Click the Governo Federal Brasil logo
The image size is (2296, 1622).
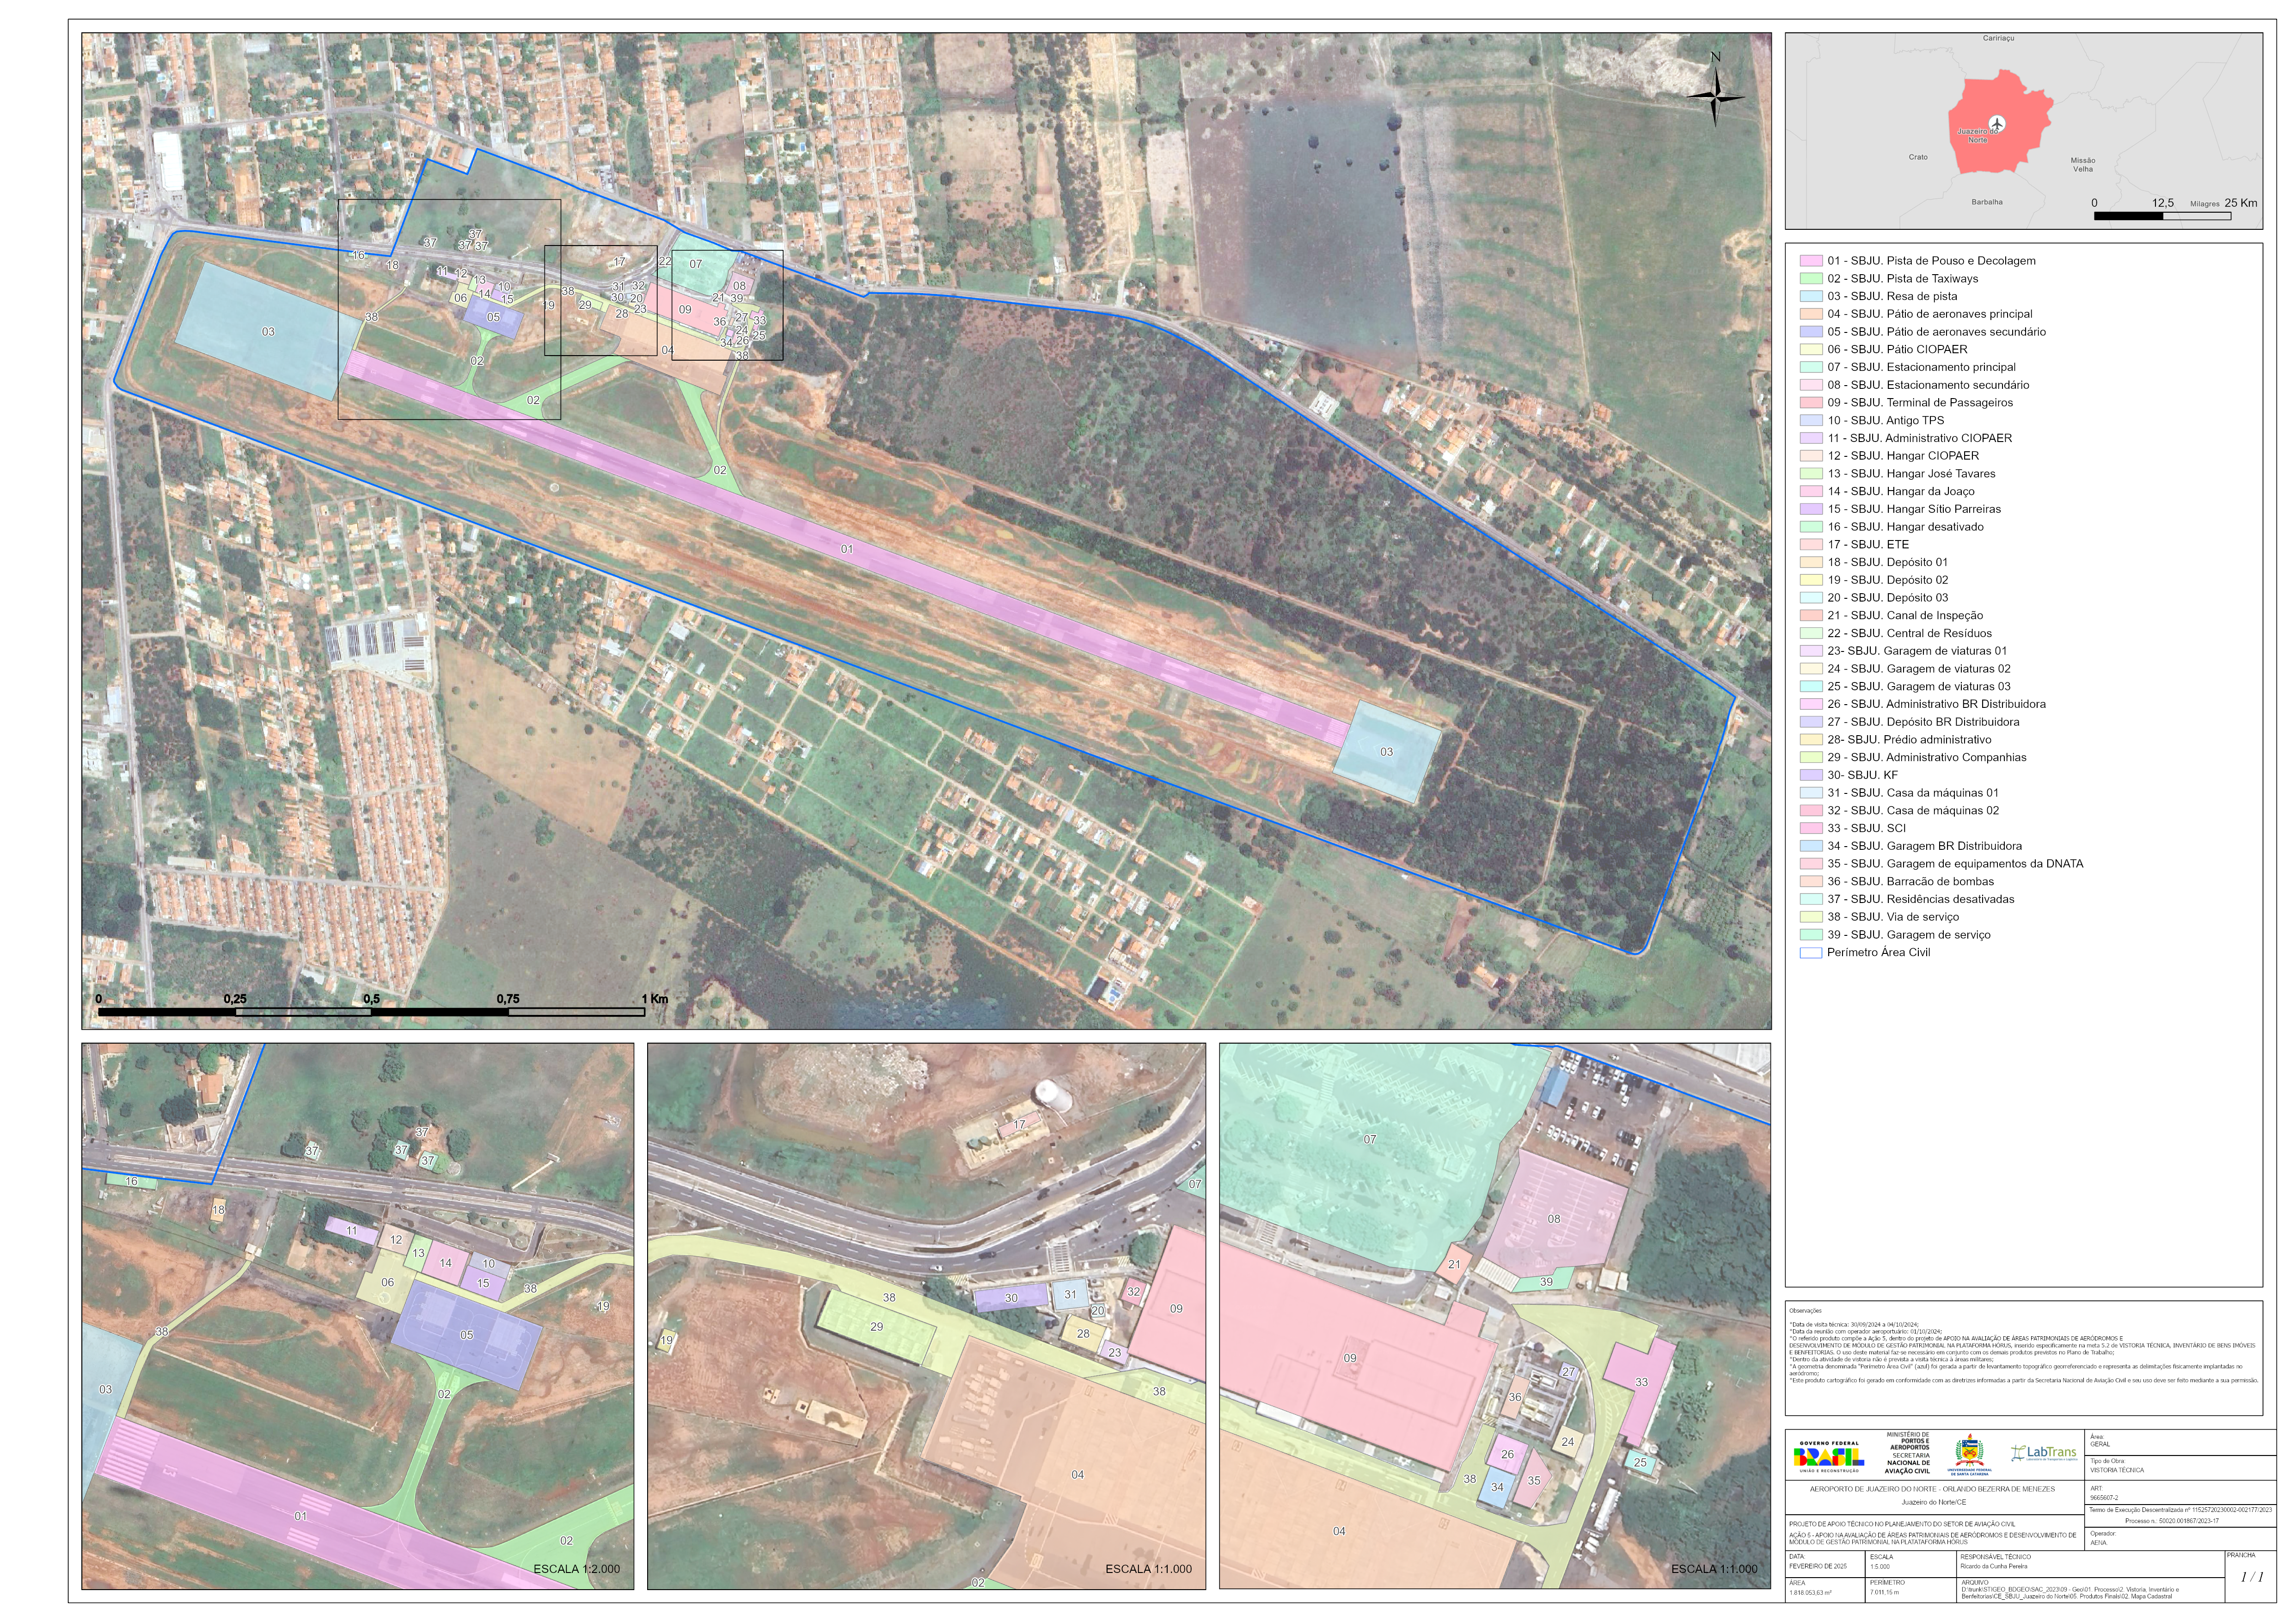1828,1456
